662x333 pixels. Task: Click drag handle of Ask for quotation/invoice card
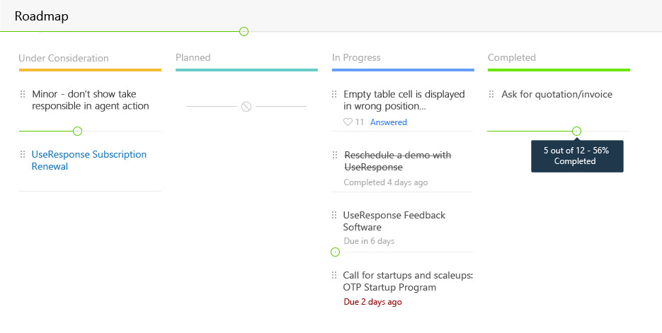click(491, 94)
